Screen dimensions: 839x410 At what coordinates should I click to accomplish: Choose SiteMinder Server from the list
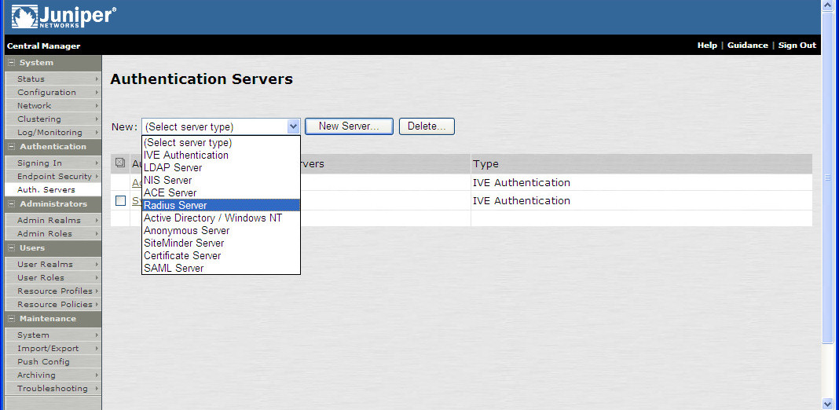coord(221,243)
